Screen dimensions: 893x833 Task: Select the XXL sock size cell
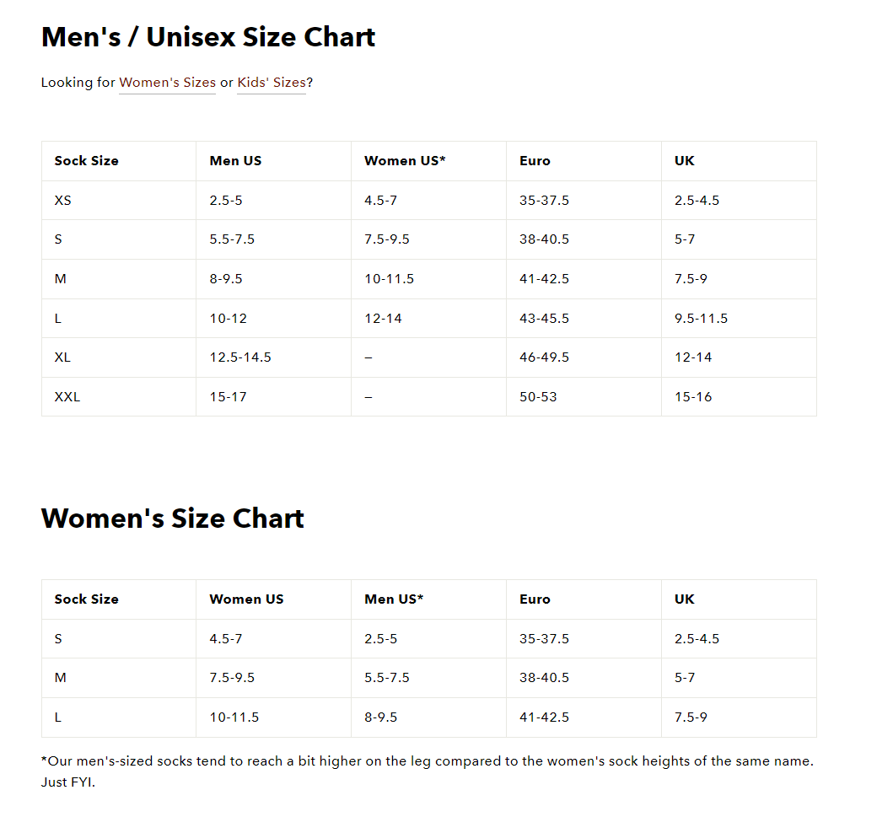[67, 396]
